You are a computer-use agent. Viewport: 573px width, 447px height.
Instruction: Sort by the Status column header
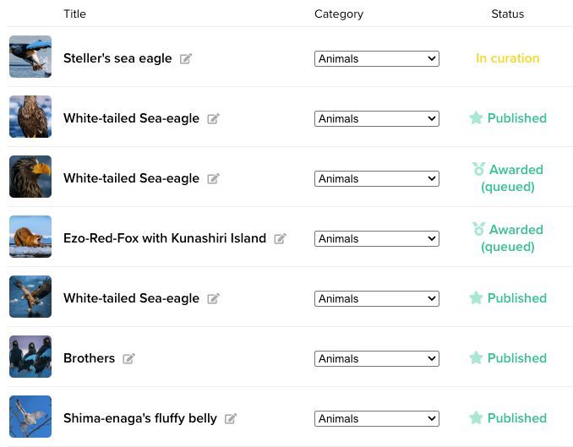click(x=508, y=14)
